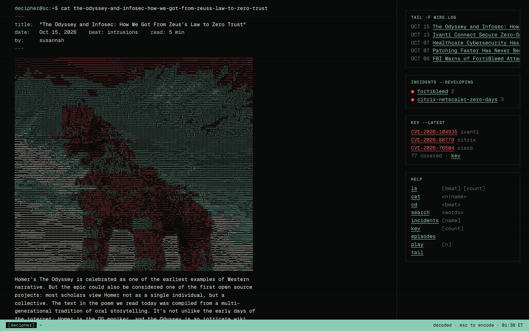Click the beat value "intrusions"
Image resolution: width=529 pixels, height=331 pixels.
123,32
